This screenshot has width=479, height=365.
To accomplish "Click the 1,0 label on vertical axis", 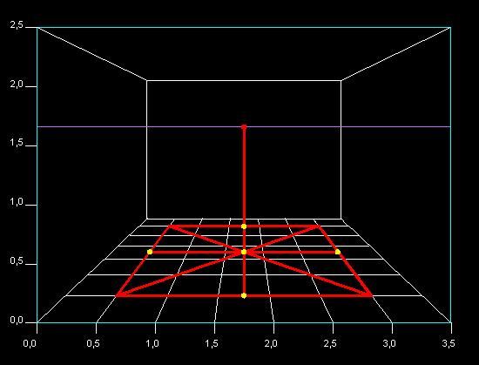I will 17,202.
